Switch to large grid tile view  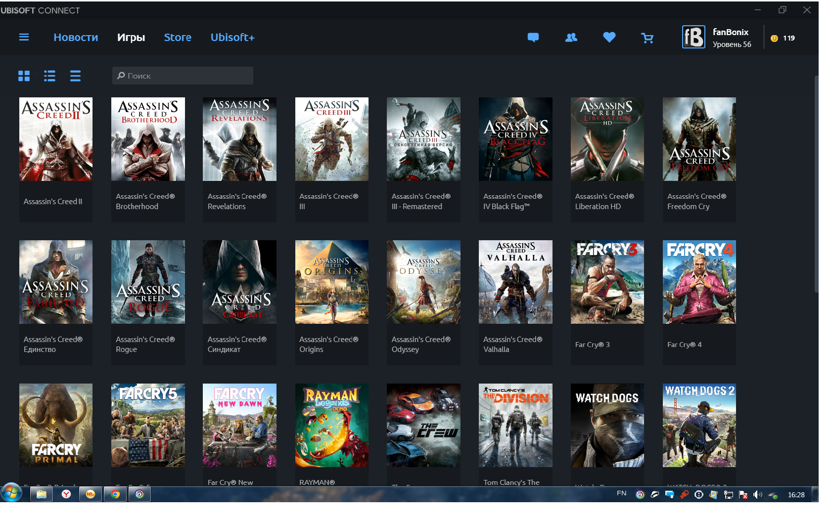point(24,76)
